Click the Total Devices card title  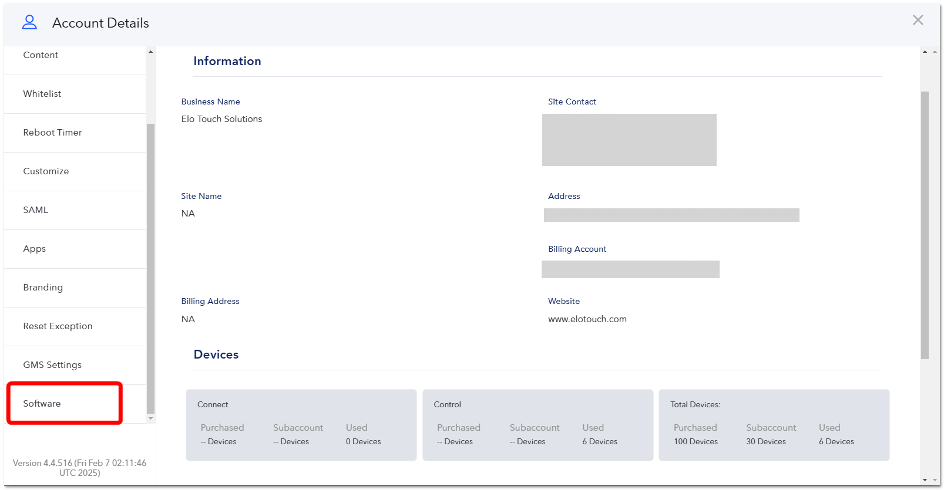695,405
